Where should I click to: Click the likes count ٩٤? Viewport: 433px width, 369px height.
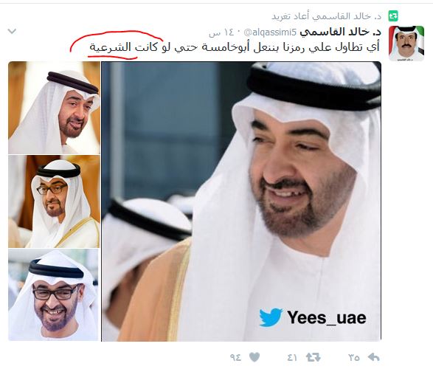coord(235,358)
